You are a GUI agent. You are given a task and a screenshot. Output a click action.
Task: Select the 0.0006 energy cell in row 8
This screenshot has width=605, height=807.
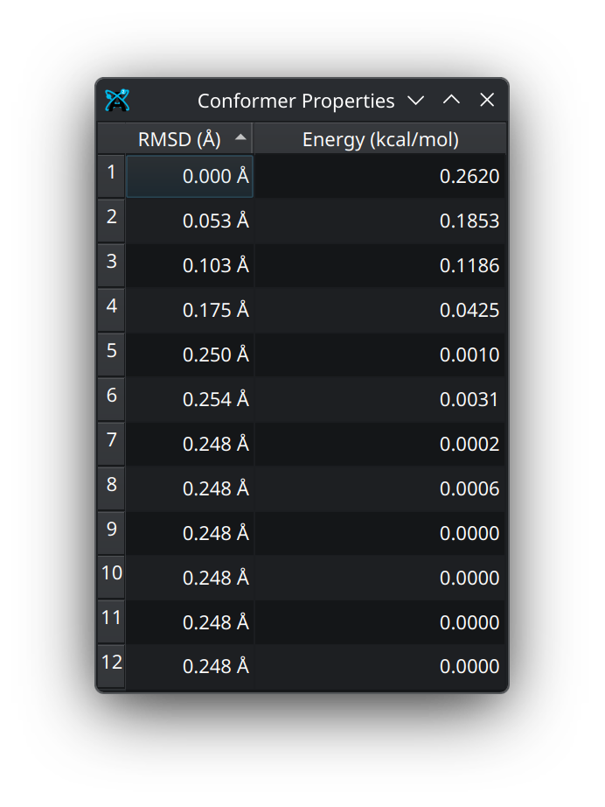tap(380, 489)
